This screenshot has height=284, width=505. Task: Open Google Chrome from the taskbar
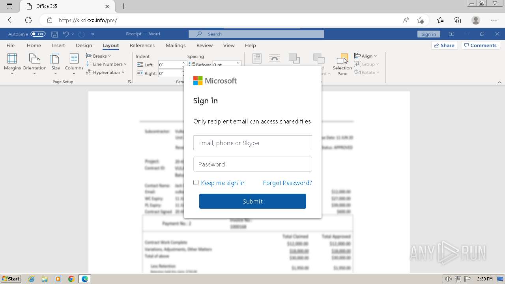pyautogui.click(x=71, y=279)
